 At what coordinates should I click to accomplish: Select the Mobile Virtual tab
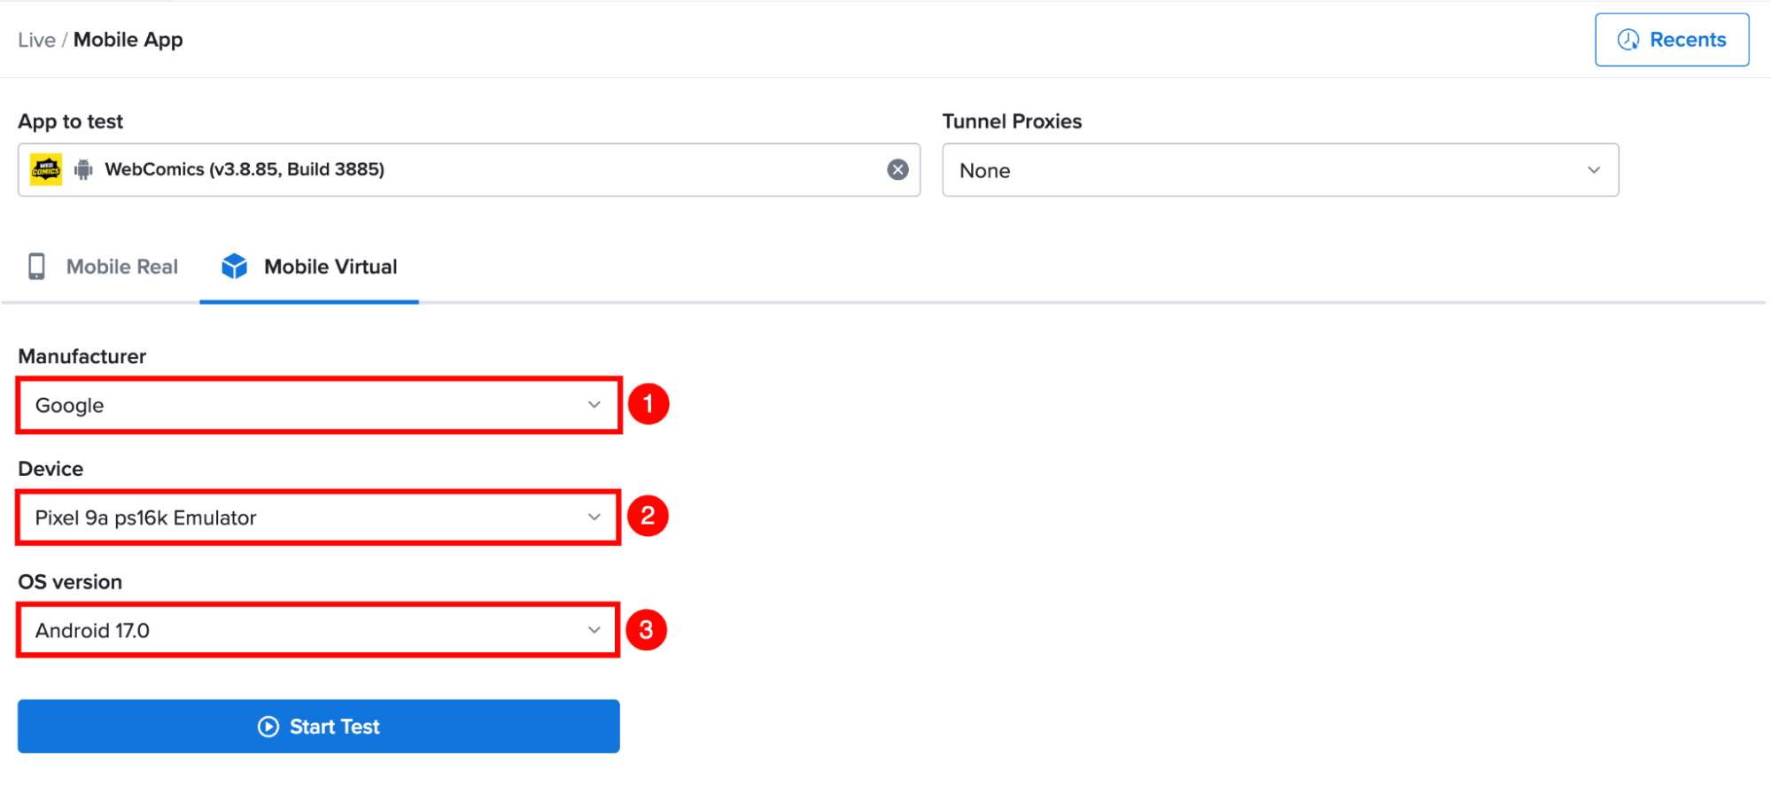coord(309,267)
